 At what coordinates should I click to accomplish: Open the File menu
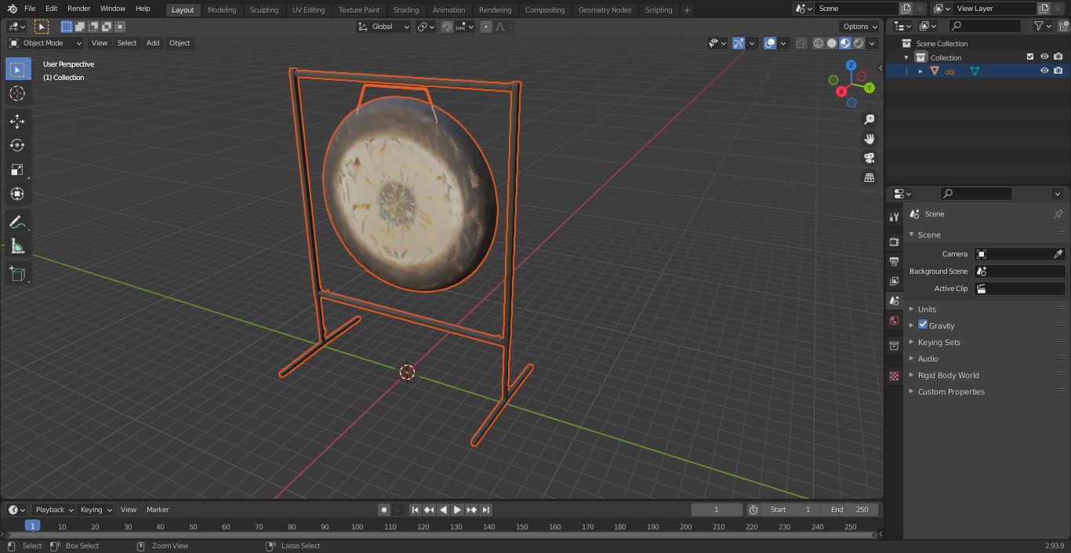pyautogui.click(x=30, y=9)
